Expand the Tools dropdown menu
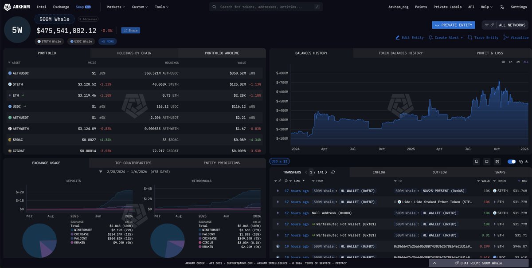This screenshot has width=532, height=268. 162,7
